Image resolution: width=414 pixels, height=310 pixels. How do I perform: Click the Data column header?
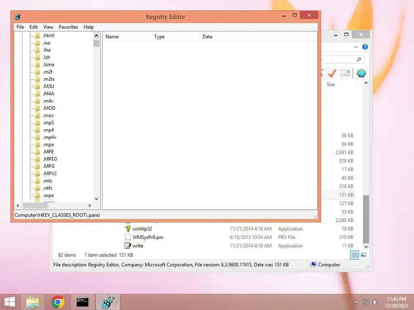click(258, 37)
